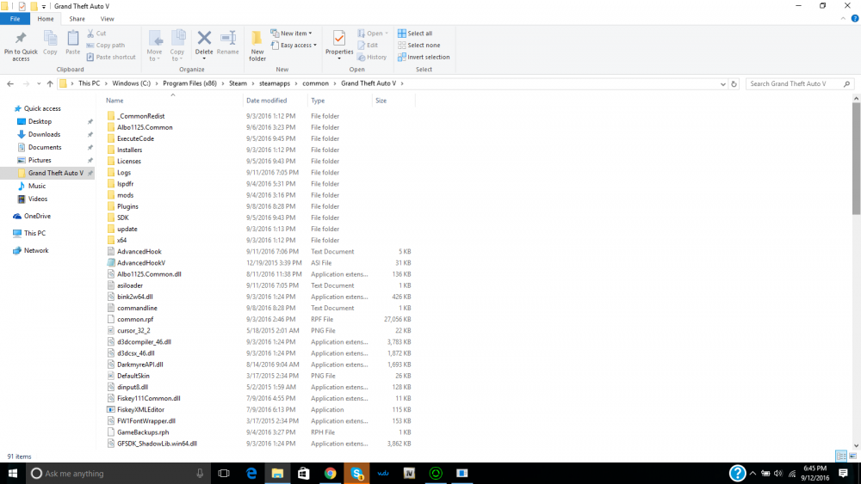Image resolution: width=861 pixels, height=484 pixels.
Task: Open Properties from the ribbon
Action: [338, 43]
